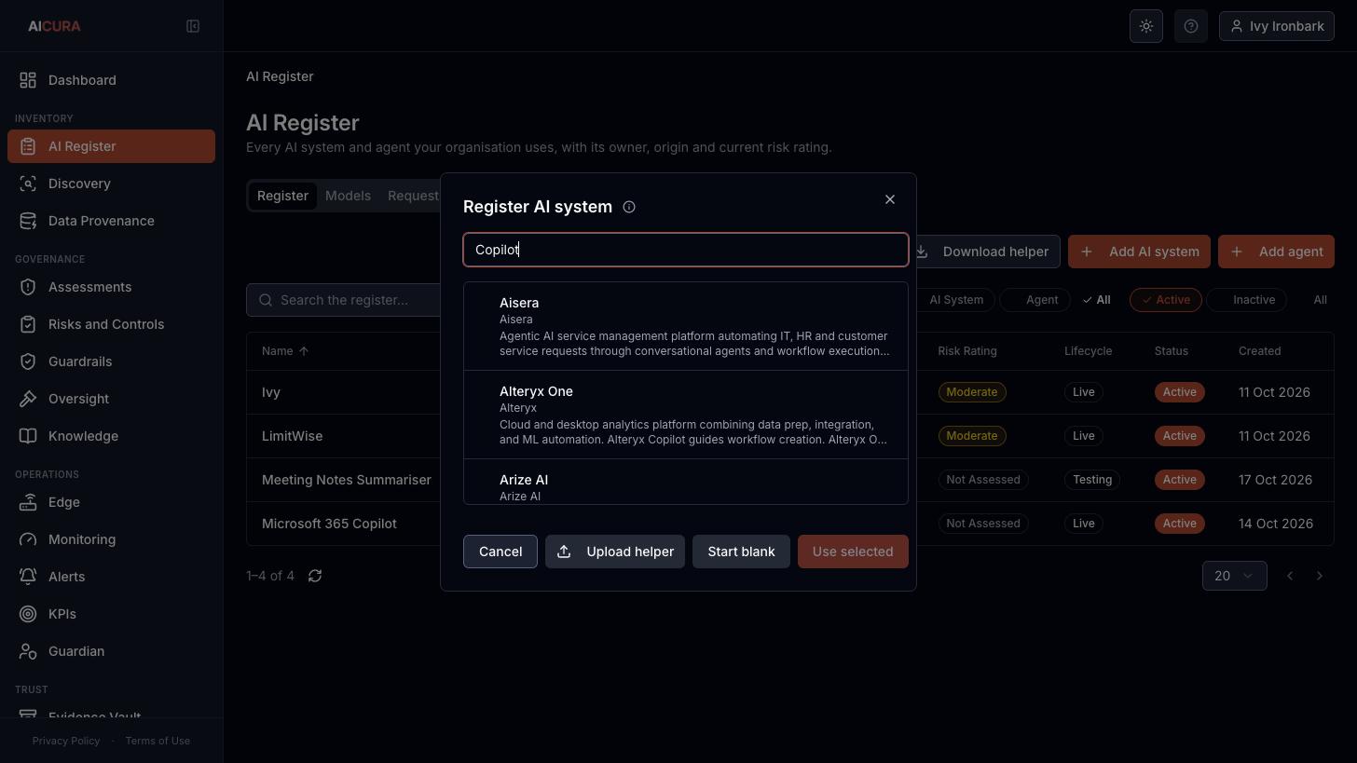Click the Upload helper button
This screenshot has width=1357, height=763.
[x=615, y=552]
